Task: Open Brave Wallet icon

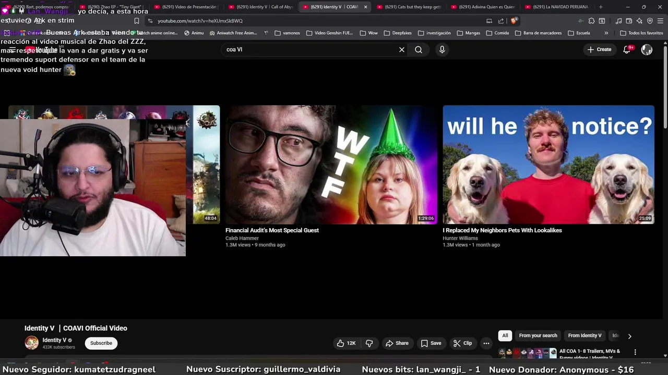Action: pyautogui.click(x=629, y=21)
